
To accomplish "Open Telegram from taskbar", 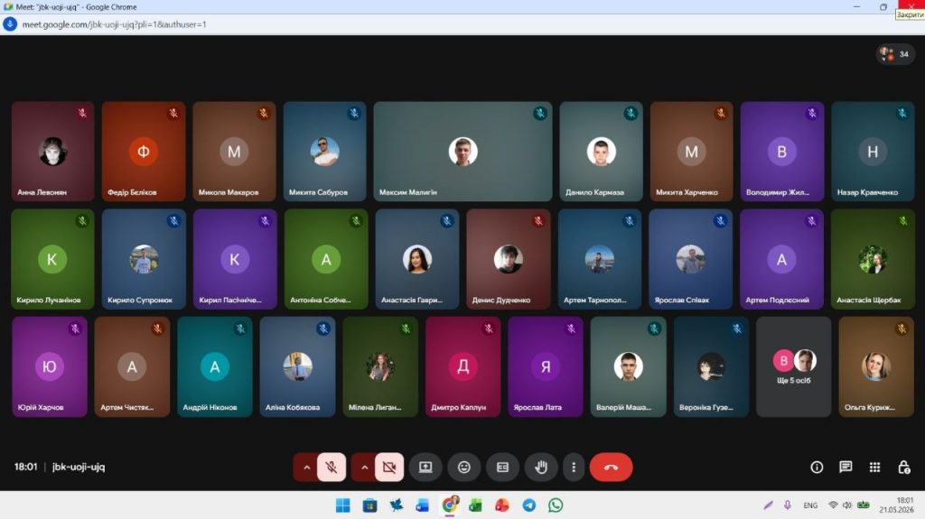I will [529, 505].
